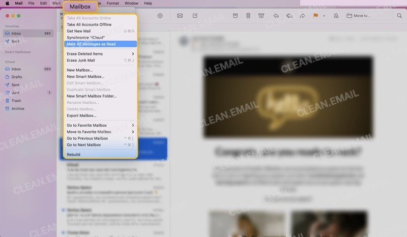This screenshot has width=407, height=237.
Task: Click the Get Mail envelope icon
Action: (x=180, y=16)
